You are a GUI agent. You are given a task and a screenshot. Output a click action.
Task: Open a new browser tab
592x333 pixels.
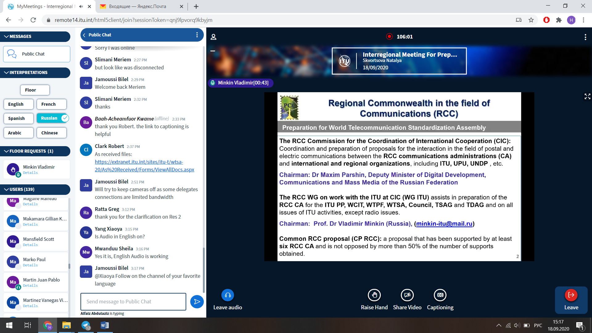(x=196, y=6)
